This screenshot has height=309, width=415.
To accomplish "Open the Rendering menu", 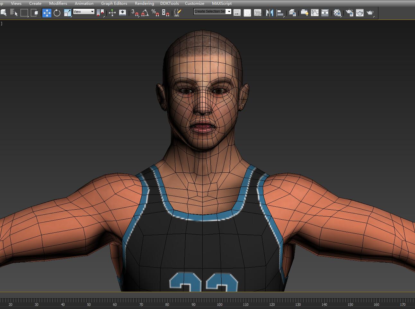I will (144, 3).
